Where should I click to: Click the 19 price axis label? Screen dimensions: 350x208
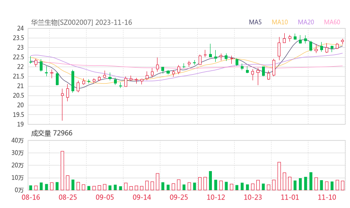pos(20,124)
